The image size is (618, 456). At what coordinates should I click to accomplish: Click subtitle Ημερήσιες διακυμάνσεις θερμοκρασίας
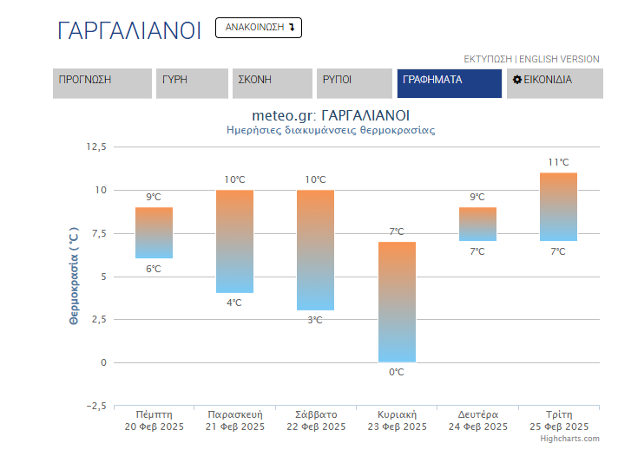pos(331,130)
